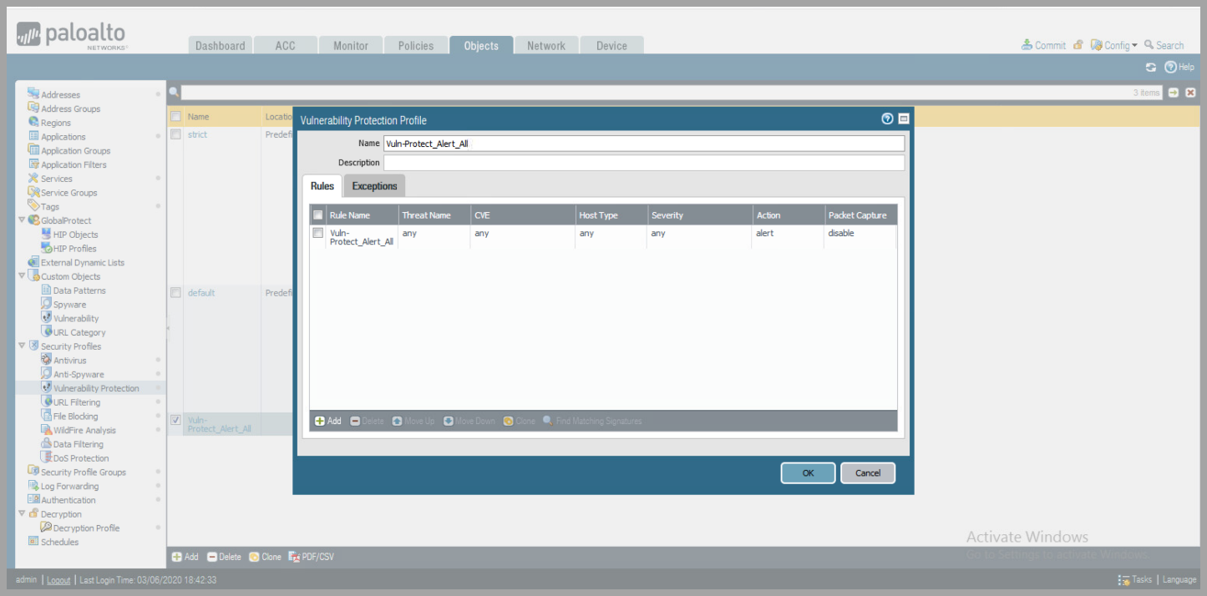The image size is (1207, 596).
Task: Tick the checkbox beside the strict profile
Action: (175, 134)
